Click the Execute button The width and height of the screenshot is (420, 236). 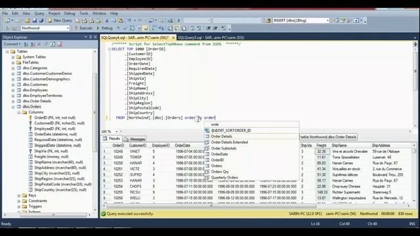point(83,28)
